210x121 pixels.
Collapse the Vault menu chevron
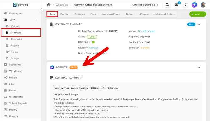click(x=36, y=20)
